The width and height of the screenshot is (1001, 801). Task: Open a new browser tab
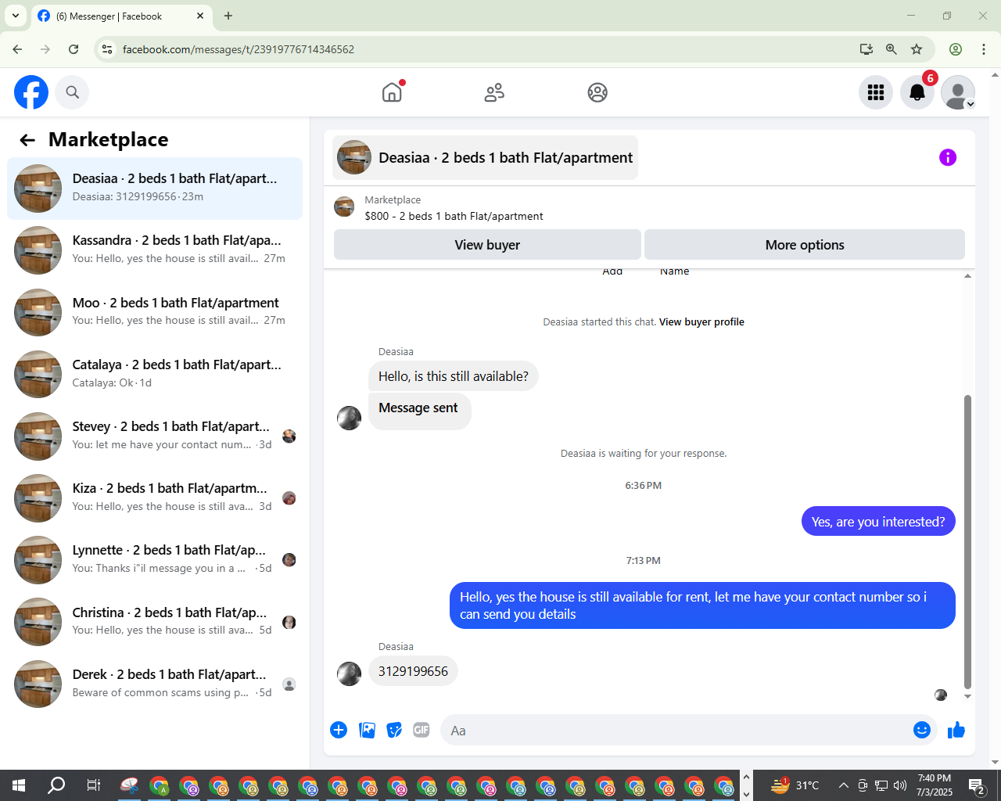(228, 16)
